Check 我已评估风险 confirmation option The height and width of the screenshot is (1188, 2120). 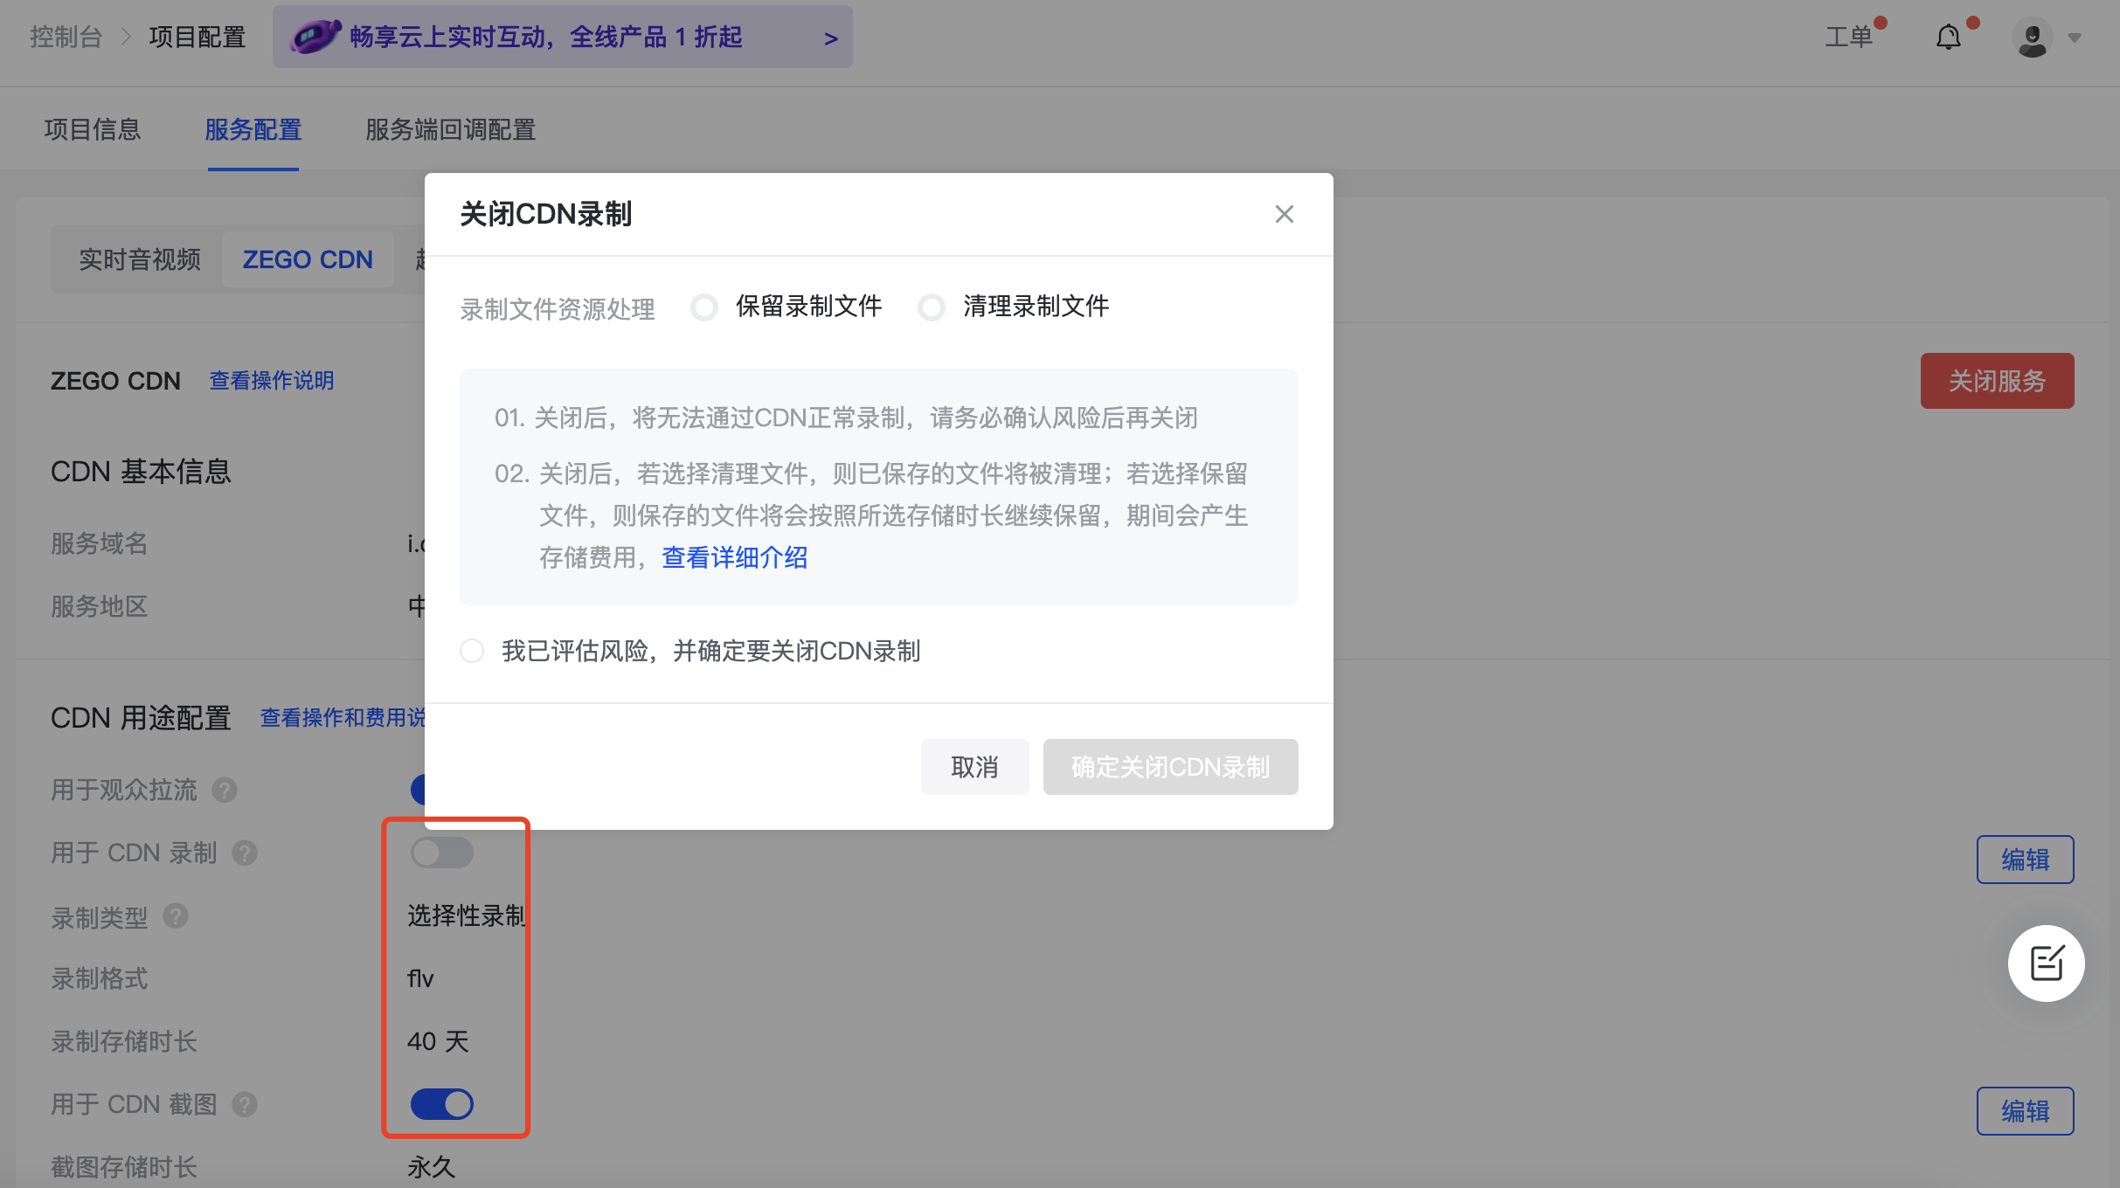click(472, 651)
